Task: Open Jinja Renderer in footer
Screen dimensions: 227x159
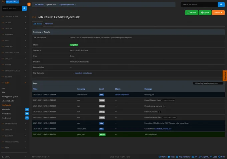Action: pyautogui.click(x=183, y=157)
